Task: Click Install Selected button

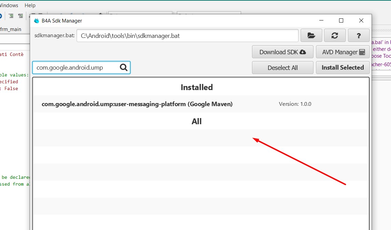Action: pyautogui.click(x=343, y=68)
